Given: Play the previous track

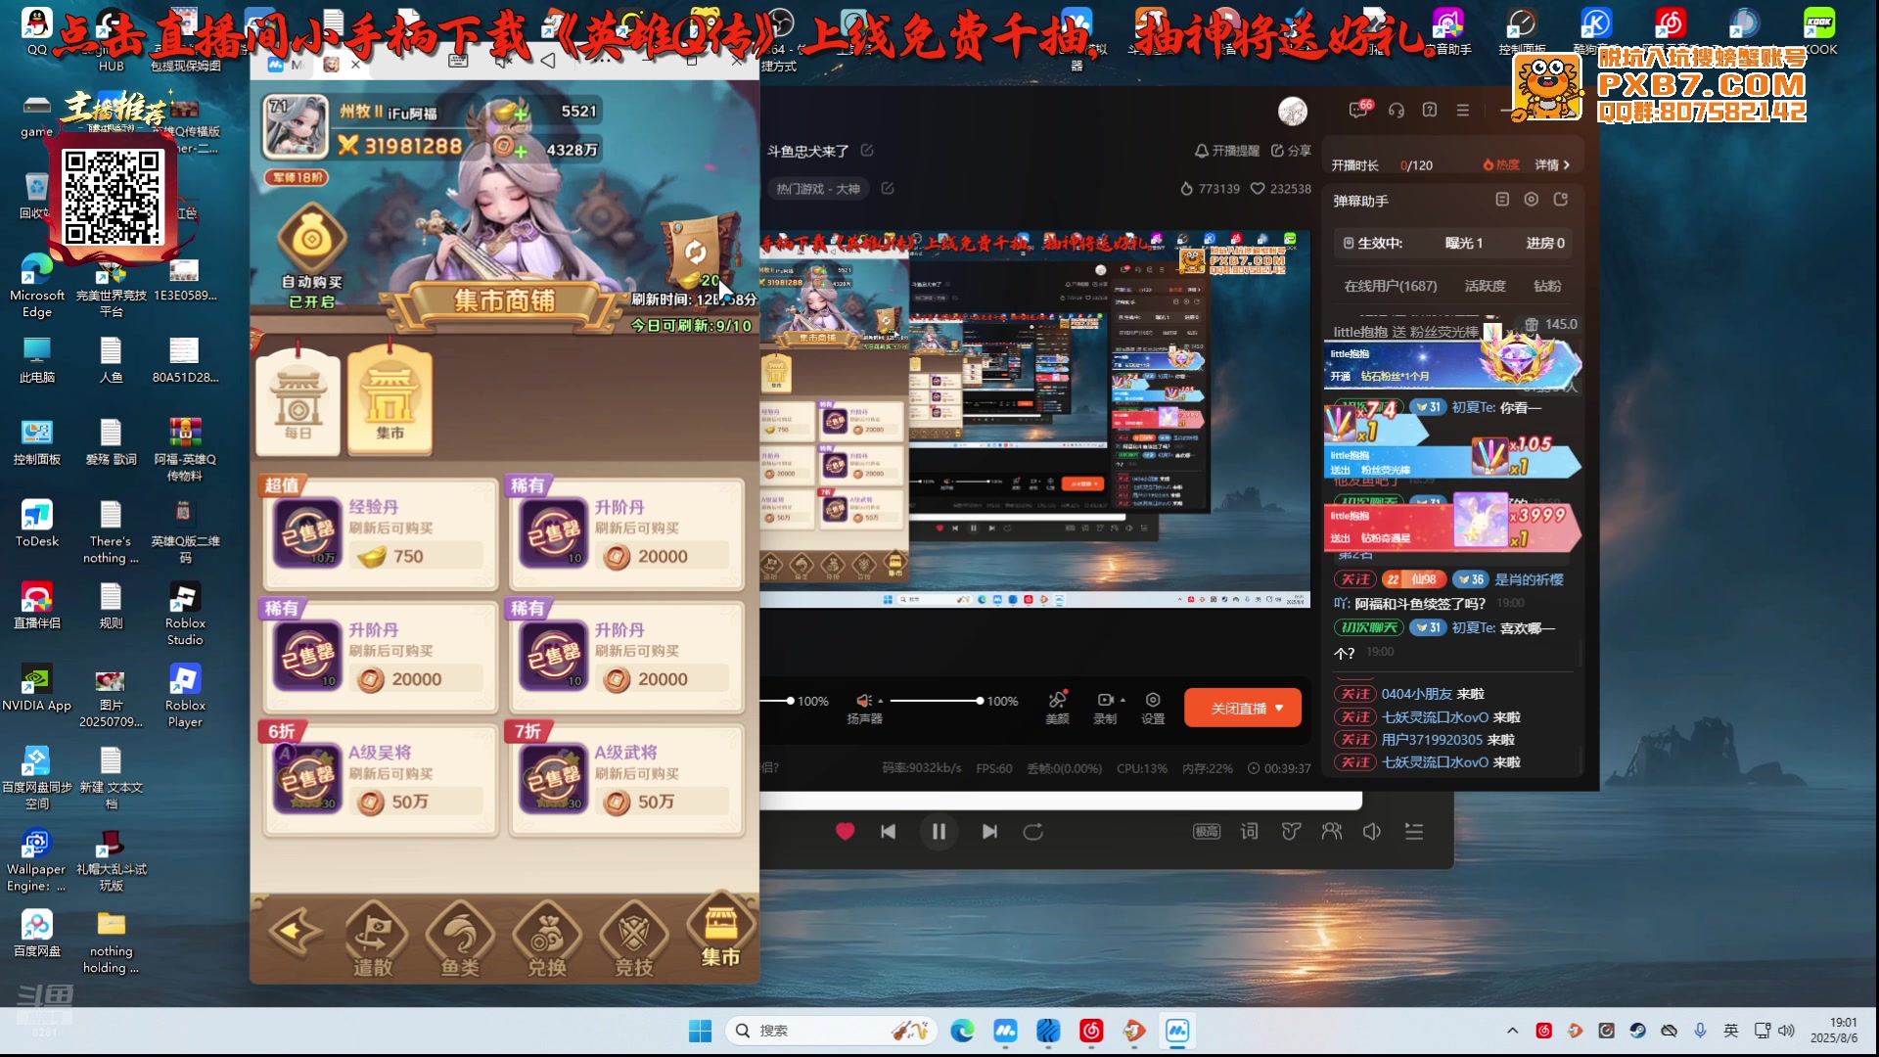Looking at the screenshot, I should (888, 832).
